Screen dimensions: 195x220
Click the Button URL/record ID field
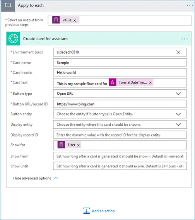tap(120, 104)
